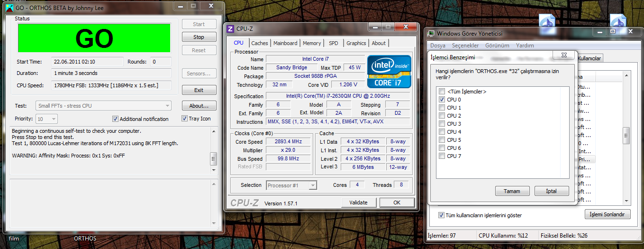Open the Priority dropdown set to 10

(x=47, y=119)
